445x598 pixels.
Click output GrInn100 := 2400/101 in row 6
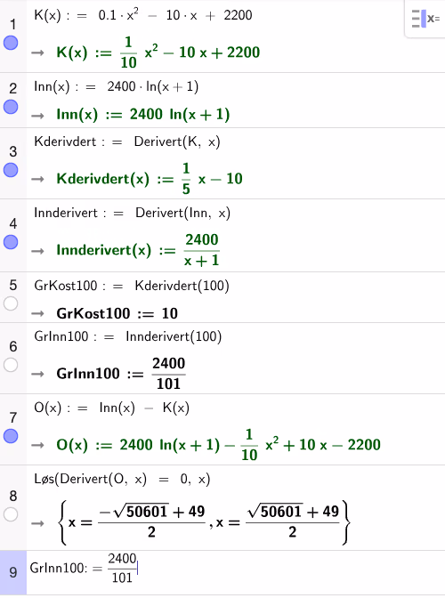[x=121, y=374]
